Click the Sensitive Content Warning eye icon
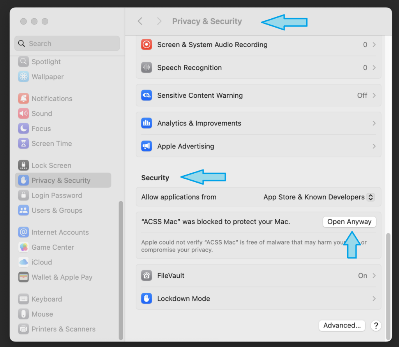This screenshot has height=347, width=399. (x=147, y=95)
